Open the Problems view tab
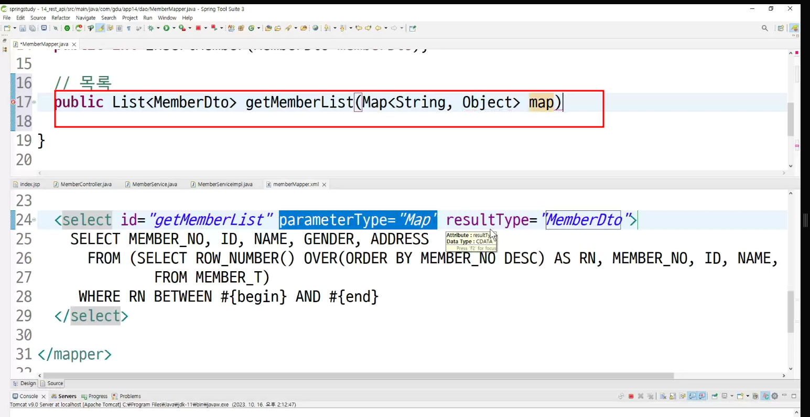This screenshot has height=417, width=810. [126, 396]
